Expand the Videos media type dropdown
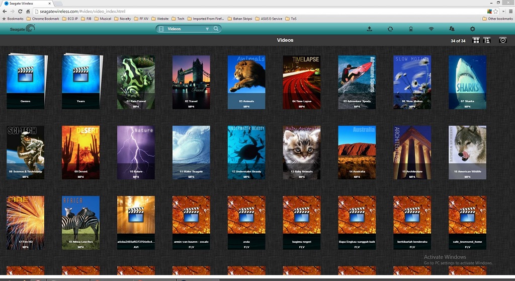The width and height of the screenshot is (515, 281). (x=207, y=29)
